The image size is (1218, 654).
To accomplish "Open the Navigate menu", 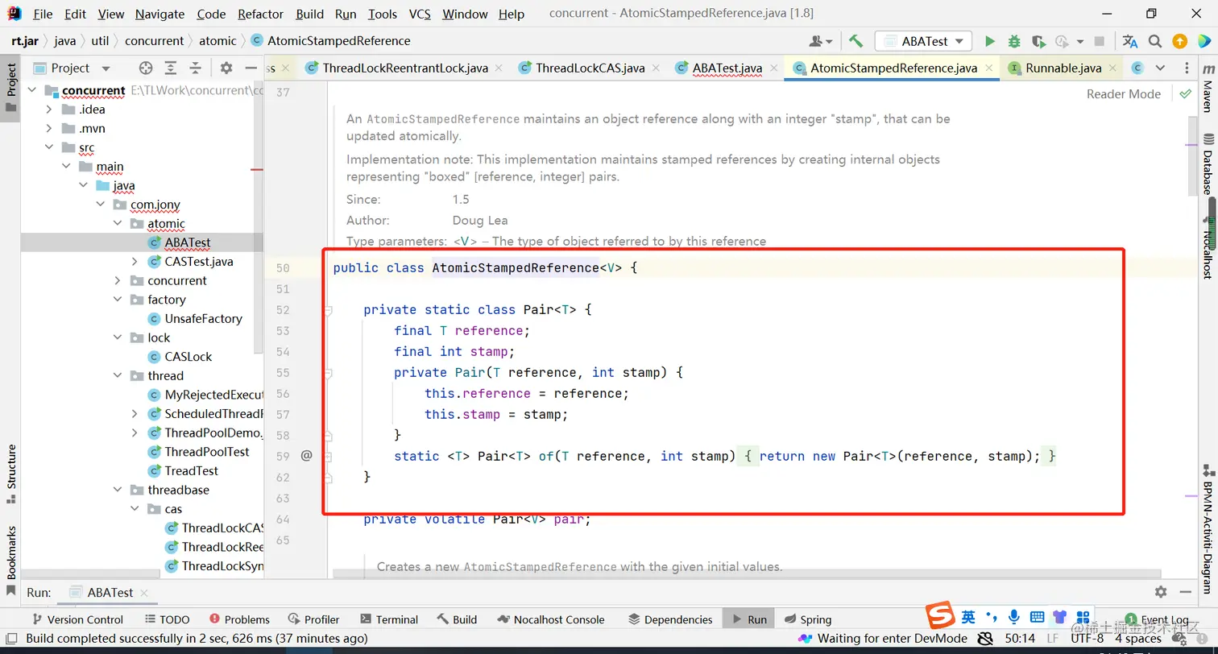I will 159,14.
